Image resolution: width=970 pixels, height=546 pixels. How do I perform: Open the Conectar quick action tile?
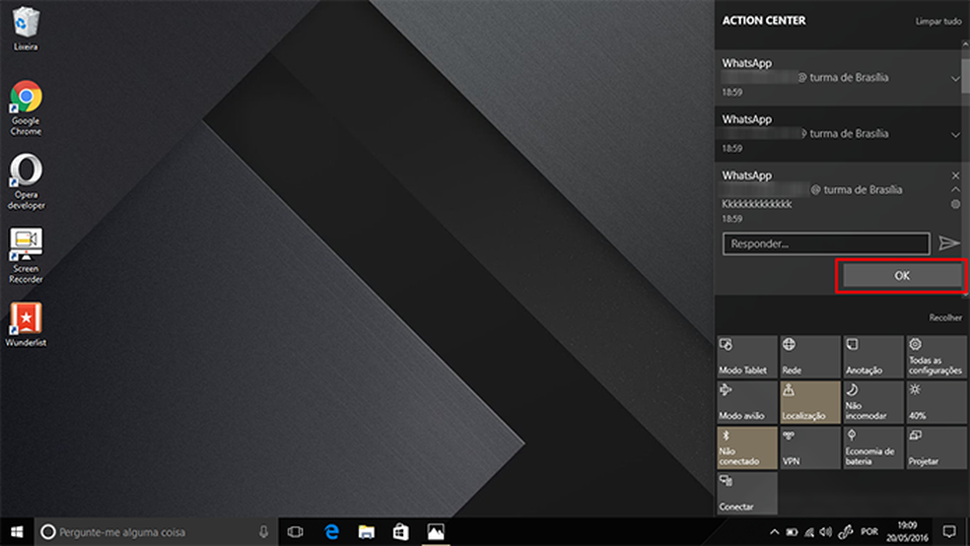tap(746, 493)
